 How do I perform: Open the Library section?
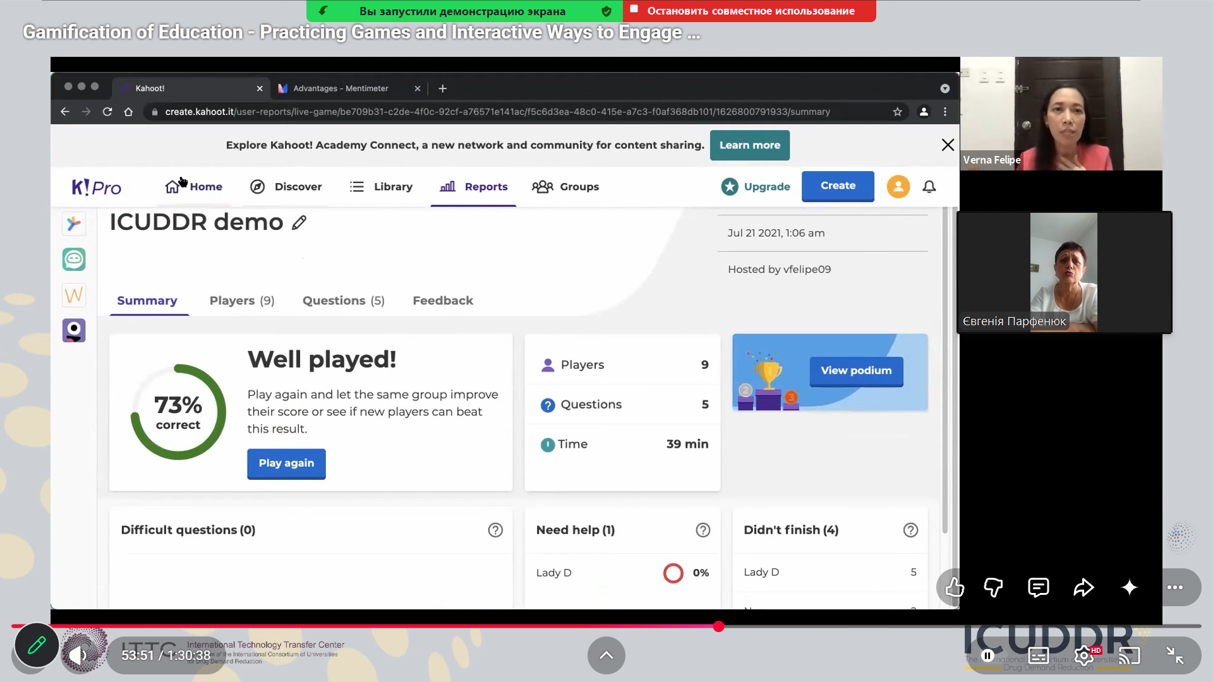point(381,187)
